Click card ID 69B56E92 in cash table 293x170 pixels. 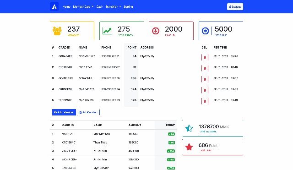coord(69,168)
